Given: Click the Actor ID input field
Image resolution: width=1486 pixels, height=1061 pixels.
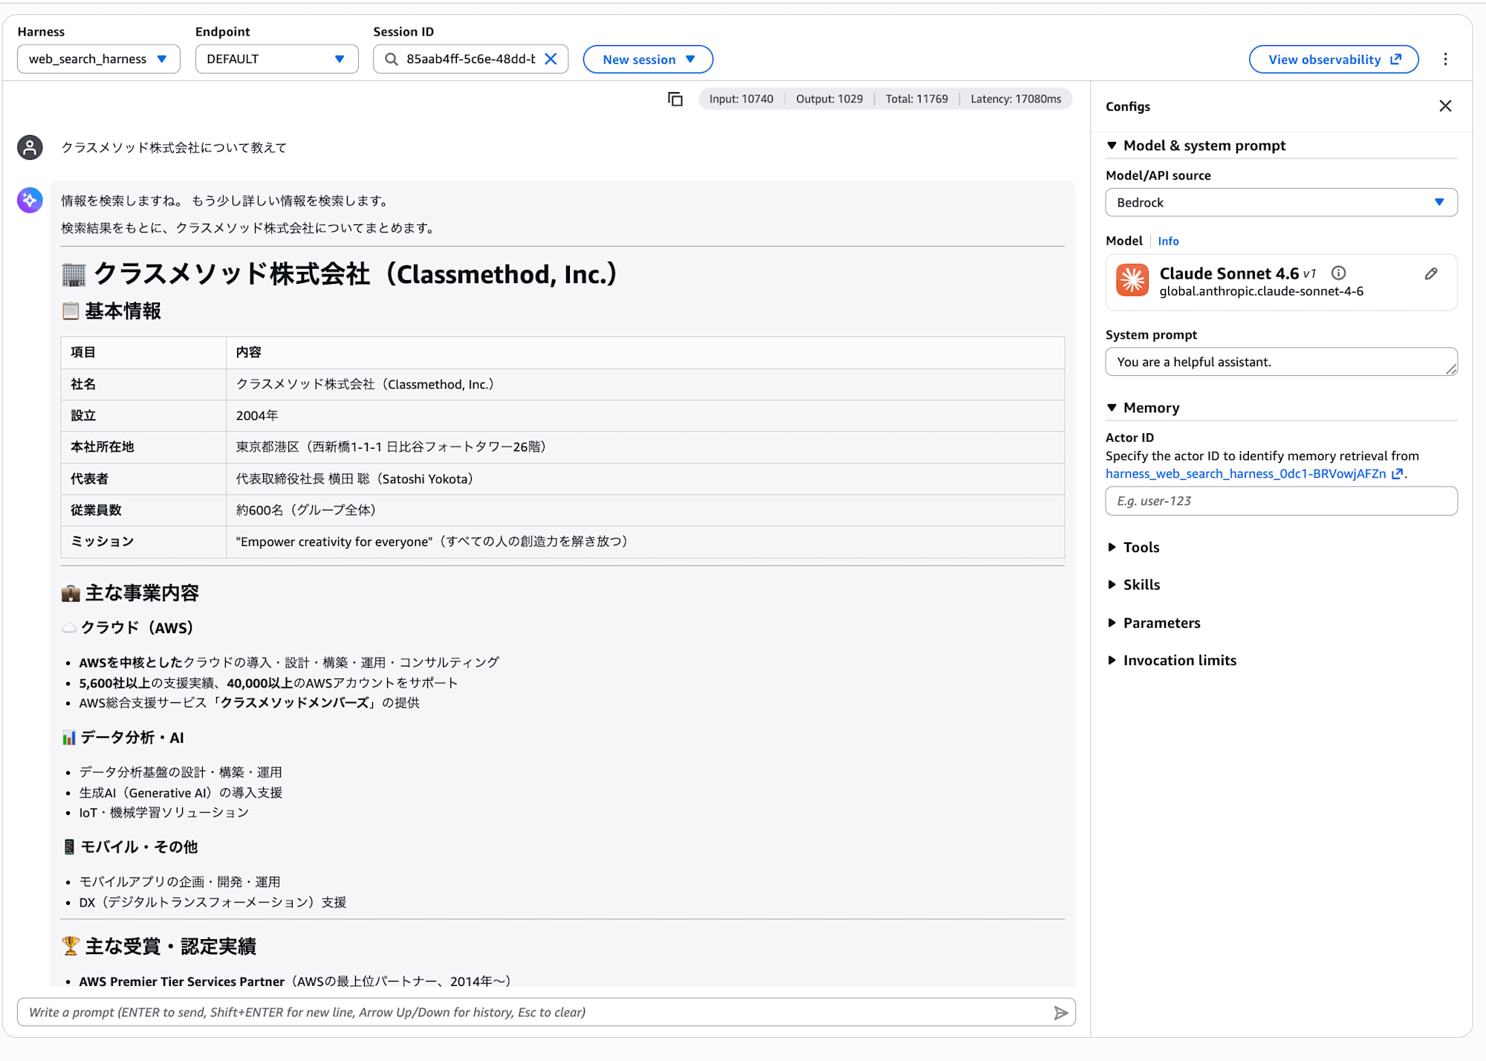Looking at the screenshot, I should [x=1281, y=502].
